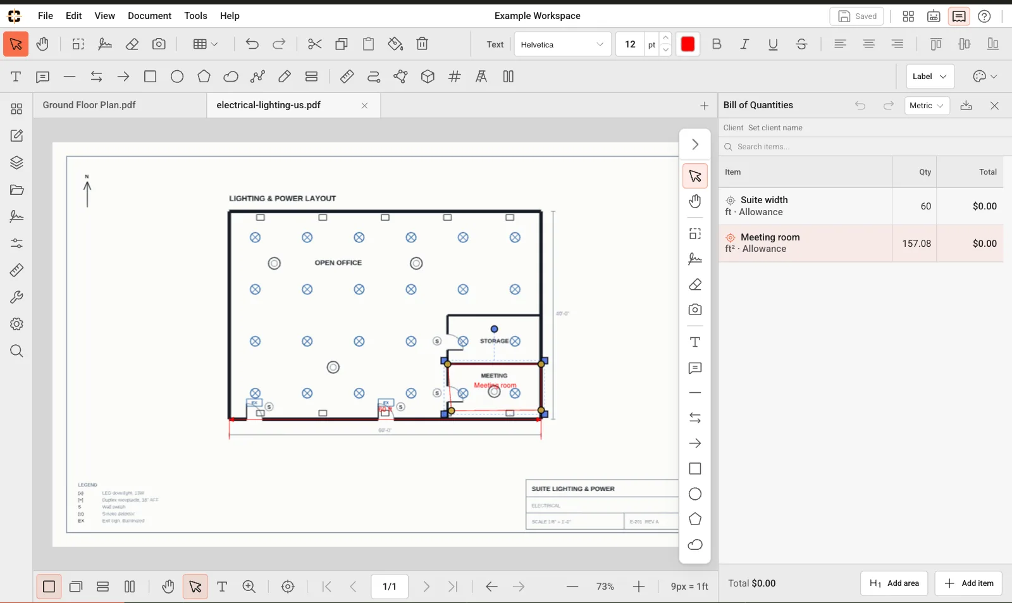Open the View menu
Image resolution: width=1012 pixels, height=603 pixels.
[104, 16]
